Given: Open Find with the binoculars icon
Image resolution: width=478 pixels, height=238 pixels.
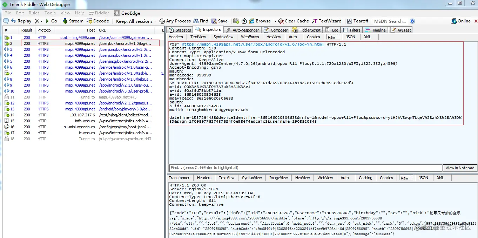Looking at the screenshot, I should click(x=201, y=21).
